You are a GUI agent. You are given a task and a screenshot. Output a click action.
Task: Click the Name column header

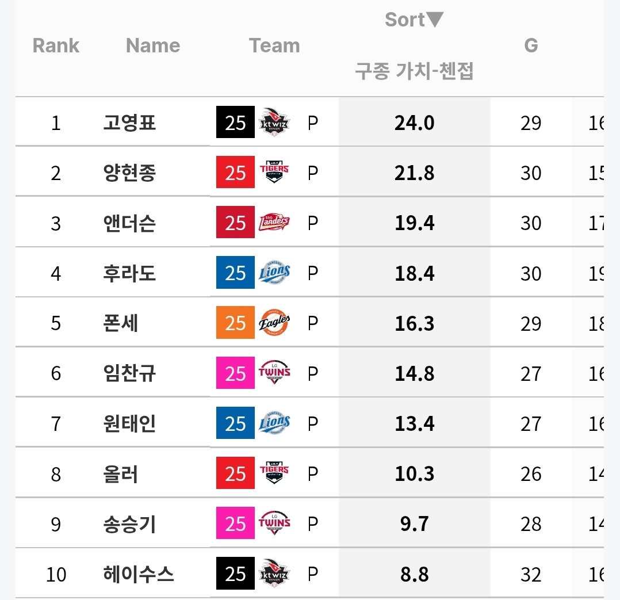[153, 45]
